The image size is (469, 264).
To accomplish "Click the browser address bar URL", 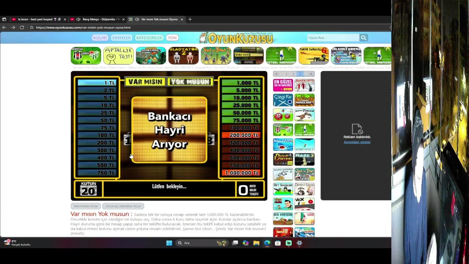I will coord(83,27).
